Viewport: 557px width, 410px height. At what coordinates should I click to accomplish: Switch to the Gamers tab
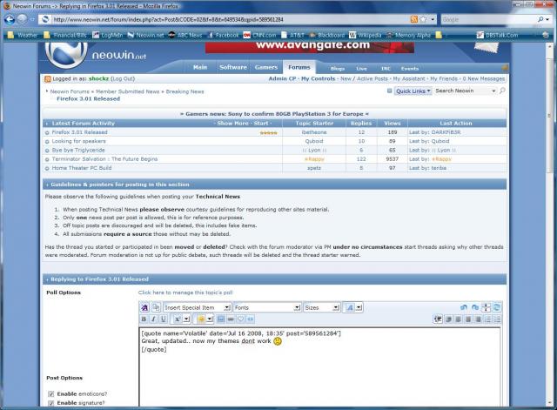pos(266,67)
